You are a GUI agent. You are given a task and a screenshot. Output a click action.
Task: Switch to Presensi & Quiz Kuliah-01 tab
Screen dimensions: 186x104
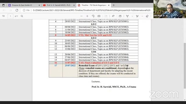22,5
